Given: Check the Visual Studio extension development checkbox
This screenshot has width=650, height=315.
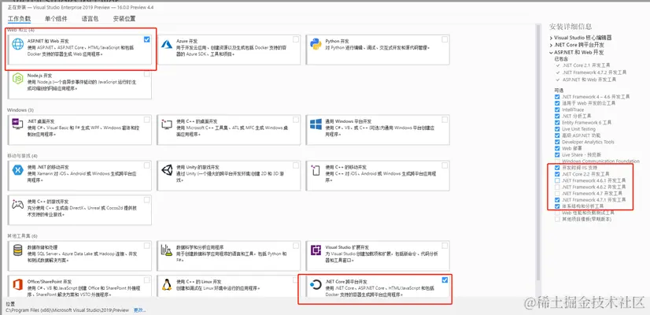Looking at the screenshot, I should pyautogui.click(x=445, y=245).
